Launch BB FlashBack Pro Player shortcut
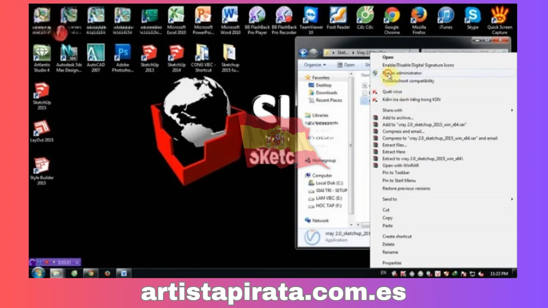The height and width of the screenshot is (308, 548). (x=257, y=21)
